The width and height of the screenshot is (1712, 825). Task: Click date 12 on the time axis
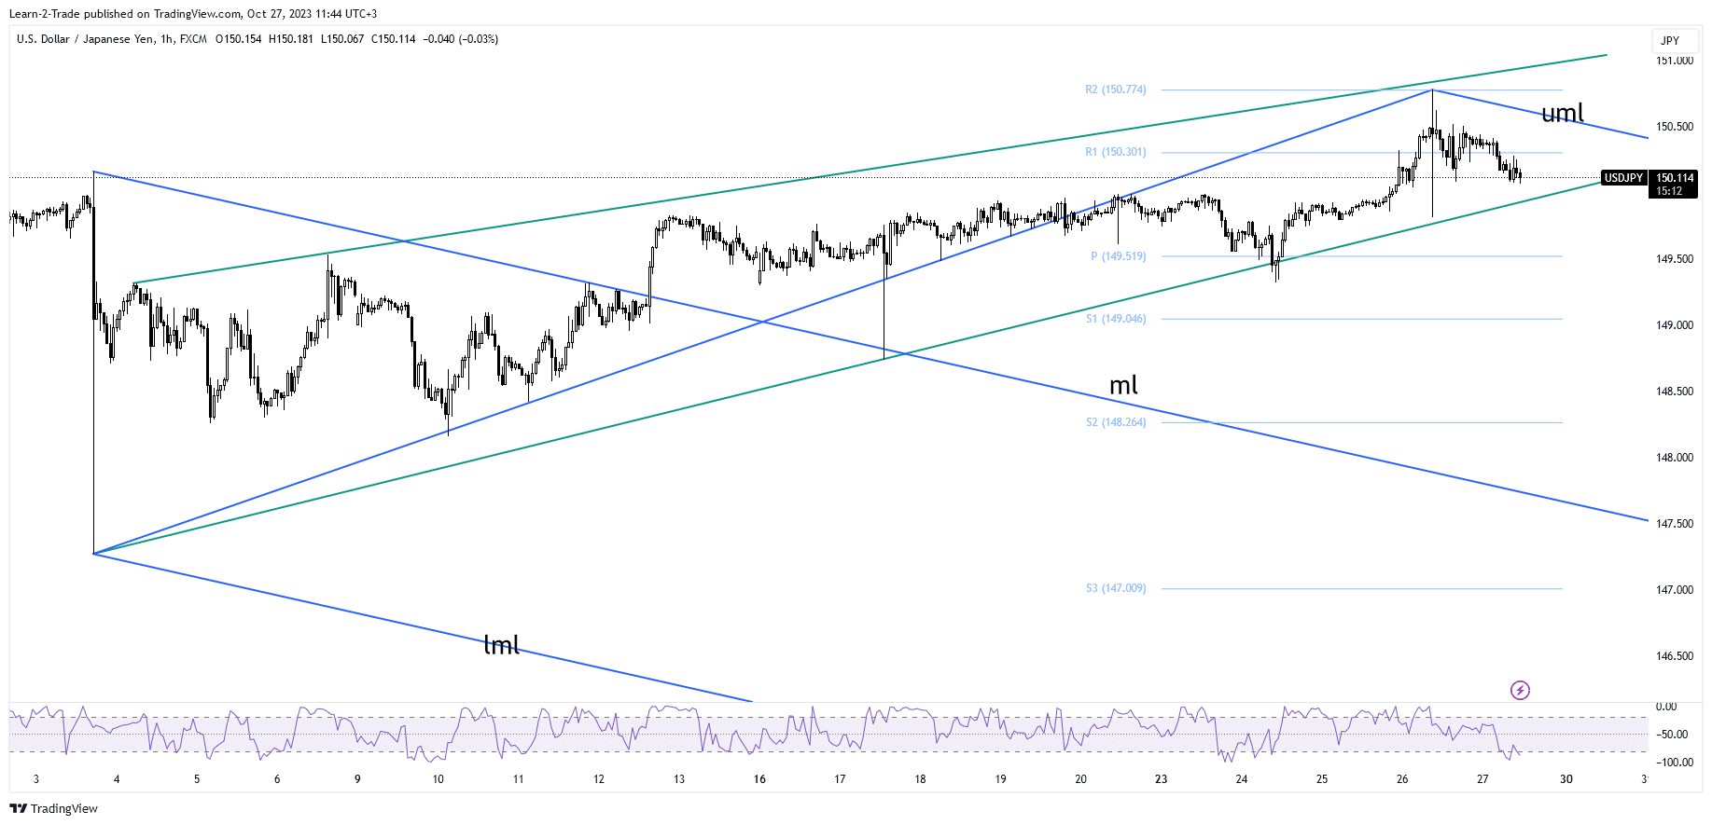[598, 779]
